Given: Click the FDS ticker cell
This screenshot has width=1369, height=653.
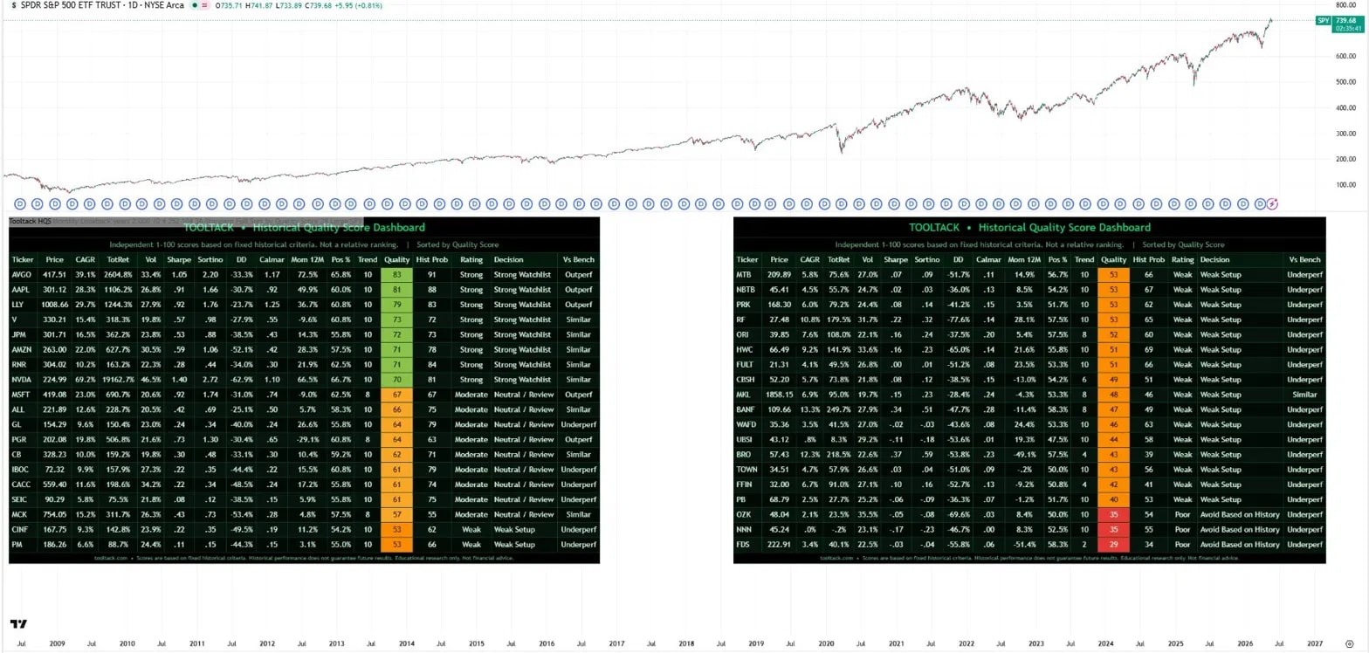Looking at the screenshot, I should click(747, 545).
